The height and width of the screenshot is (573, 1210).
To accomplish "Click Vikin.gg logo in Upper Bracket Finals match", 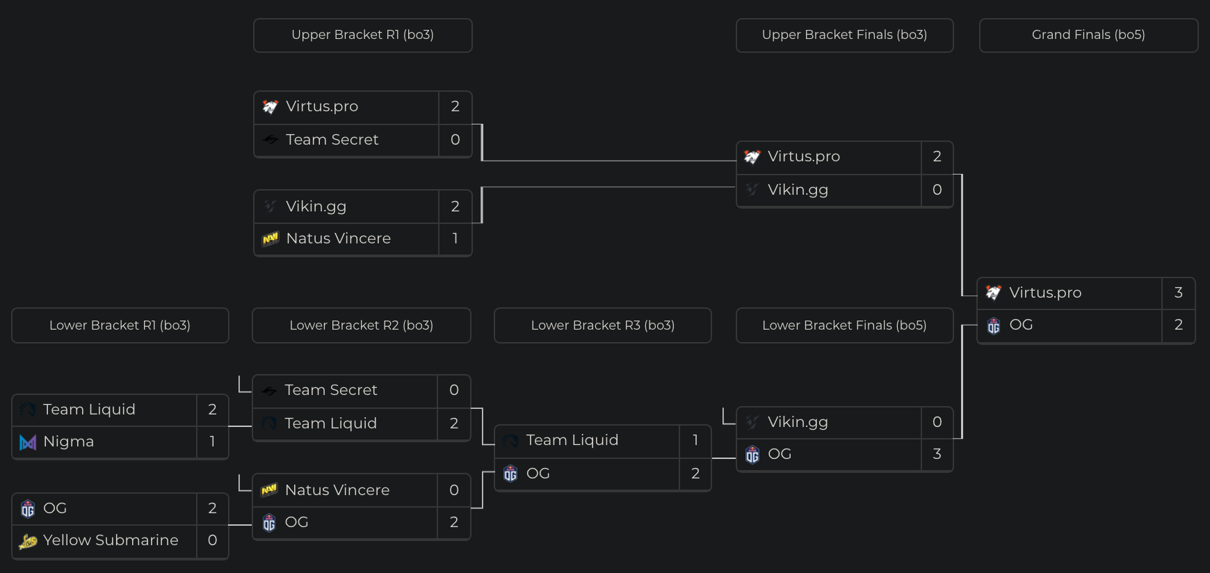I will [752, 190].
